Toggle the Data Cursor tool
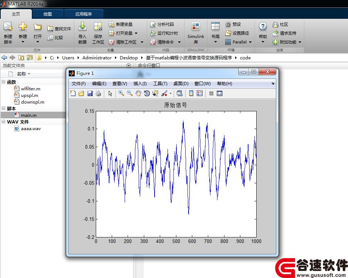 pos(155,93)
